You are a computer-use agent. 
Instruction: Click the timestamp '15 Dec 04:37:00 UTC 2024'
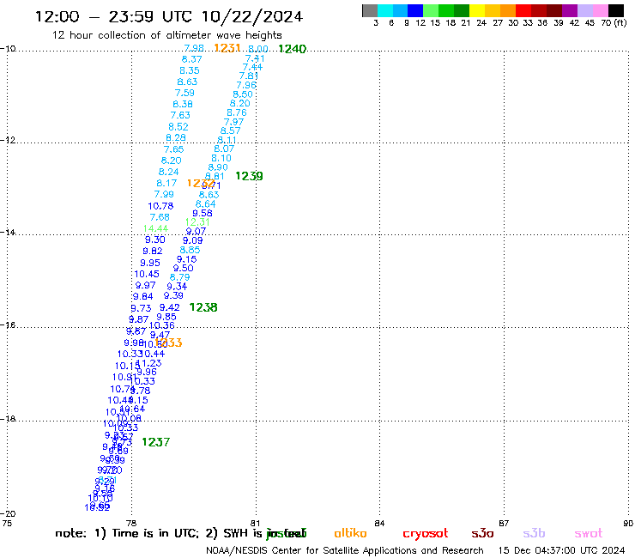(561, 551)
